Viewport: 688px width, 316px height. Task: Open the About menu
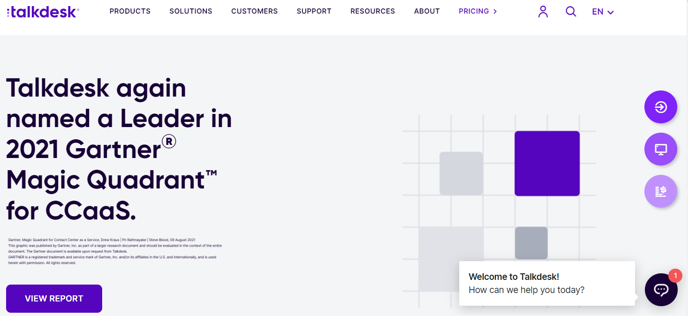click(x=427, y=11)
